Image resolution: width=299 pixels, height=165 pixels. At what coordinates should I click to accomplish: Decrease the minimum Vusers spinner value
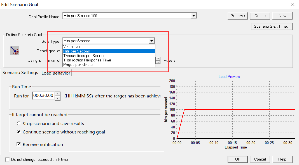click(158, 62)
